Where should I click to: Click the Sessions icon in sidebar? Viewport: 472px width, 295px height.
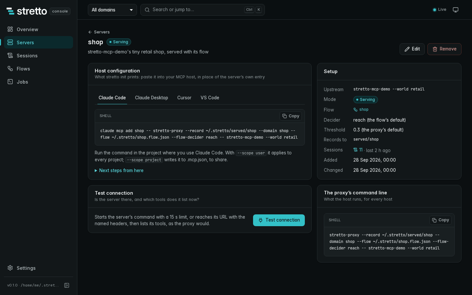click(10, 55)
